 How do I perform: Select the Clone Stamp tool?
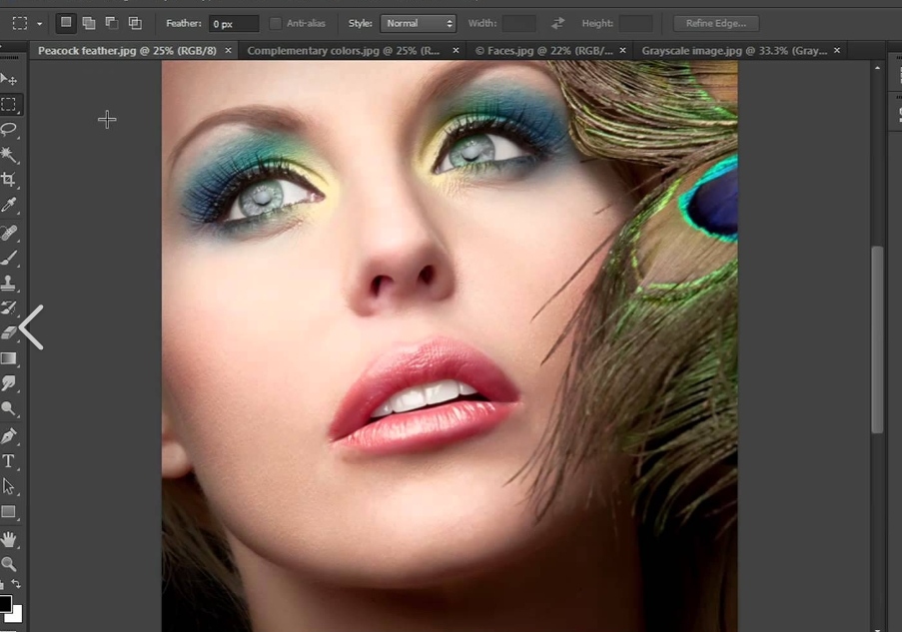tap(10, 283)
